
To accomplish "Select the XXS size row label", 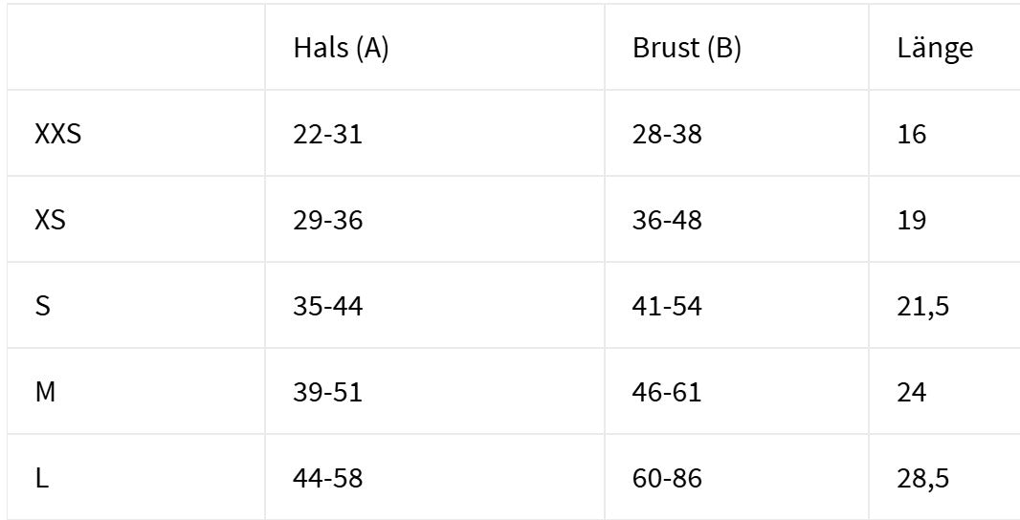I will point(57,135).
